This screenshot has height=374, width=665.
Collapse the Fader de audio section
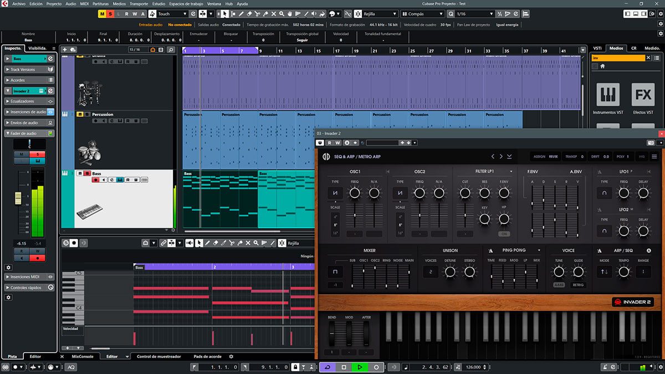[x=29, y=134]
